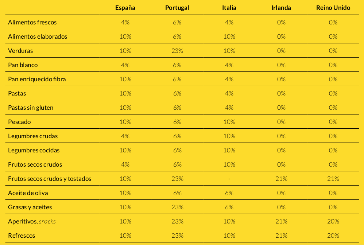Click Portugal's 23% value for Verduras
The height and width of the screenshot is (245, 364).
point(177,51)
